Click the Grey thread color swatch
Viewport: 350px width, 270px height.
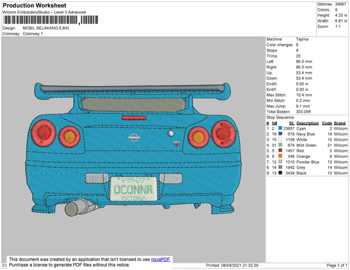(280, 167)
